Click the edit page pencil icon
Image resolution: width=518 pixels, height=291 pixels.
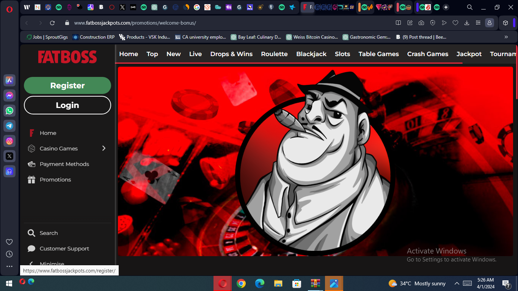[x=410, y=23]
